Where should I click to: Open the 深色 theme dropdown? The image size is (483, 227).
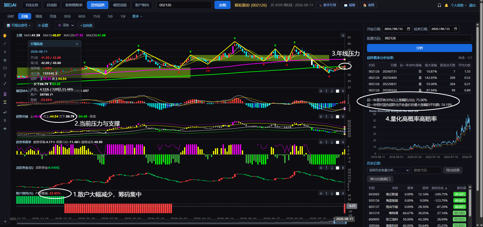click(65, 25)
